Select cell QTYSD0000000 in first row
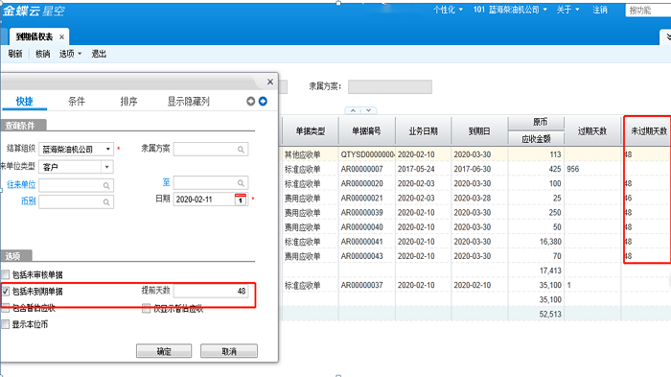671x377 pixels. coord(367,154)
